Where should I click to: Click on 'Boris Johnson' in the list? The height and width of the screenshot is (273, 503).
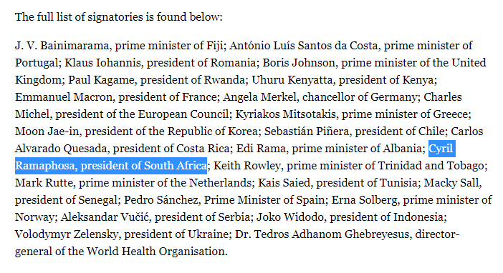coord(299,62)
